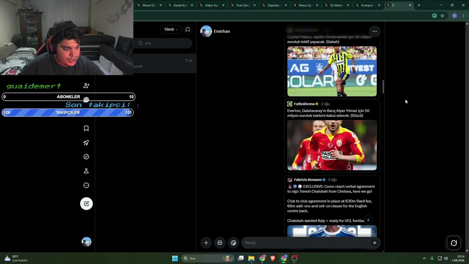Click the chat area scrollbar thumb
469x264 pixels.
(x=383, y=87)
